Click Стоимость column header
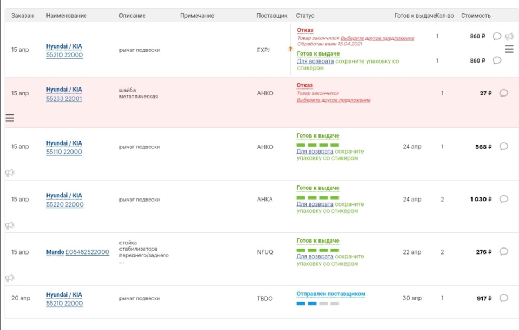Screen dimensions: 519x330 click(476, 16)
